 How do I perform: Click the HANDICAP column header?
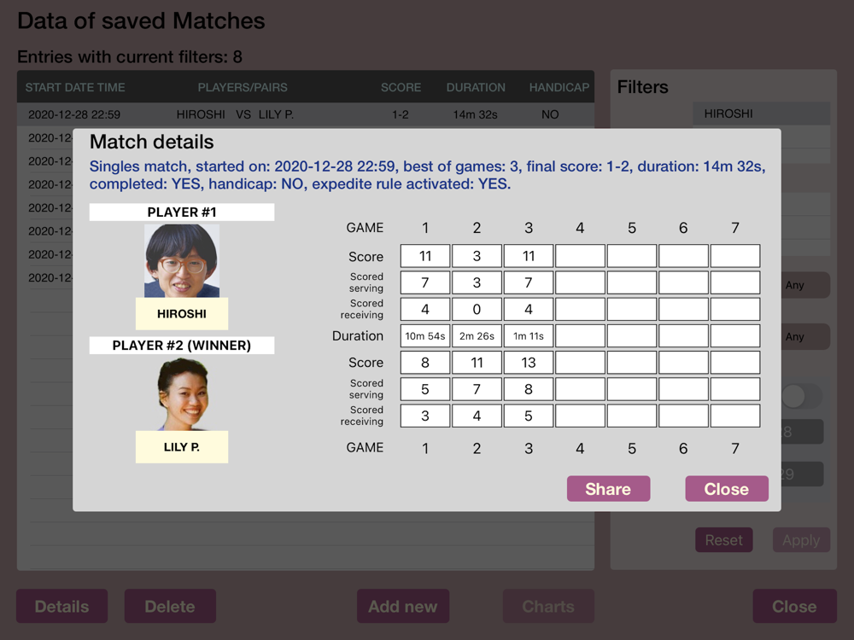[559, 87]
